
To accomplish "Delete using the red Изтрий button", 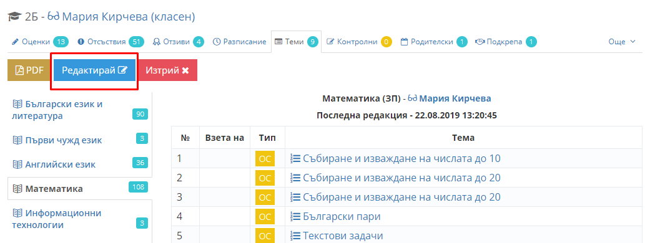I will 167,70.
